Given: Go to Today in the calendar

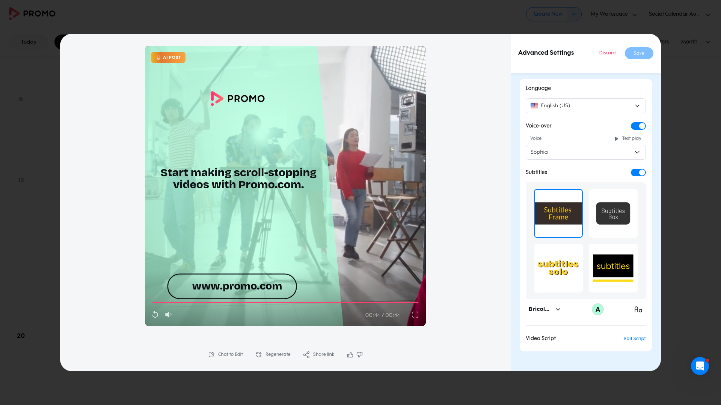Looking at the screenshot, I should point(29,42).
